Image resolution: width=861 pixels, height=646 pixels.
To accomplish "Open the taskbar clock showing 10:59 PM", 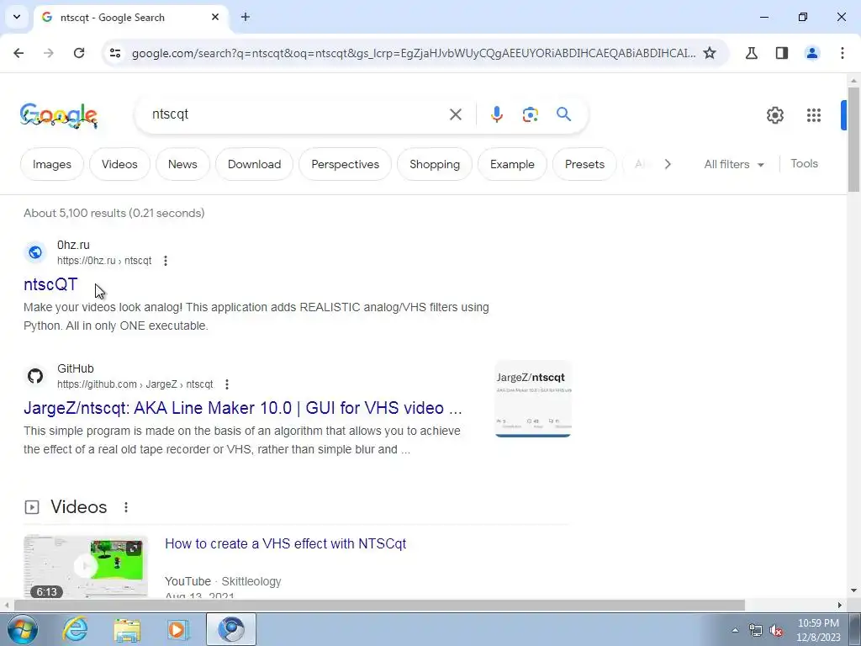I will click(x=818, y=630).
